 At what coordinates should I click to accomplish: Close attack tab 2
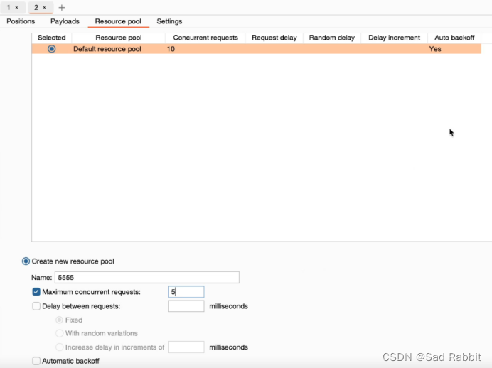coord(44,8)
